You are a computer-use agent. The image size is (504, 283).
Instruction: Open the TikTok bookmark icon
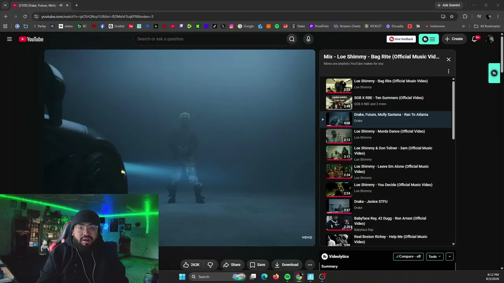[x=215, y=26]
